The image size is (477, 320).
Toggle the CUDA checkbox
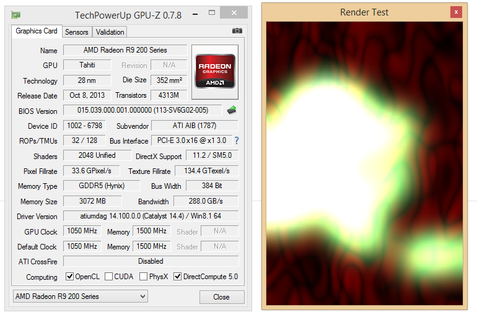108,277
